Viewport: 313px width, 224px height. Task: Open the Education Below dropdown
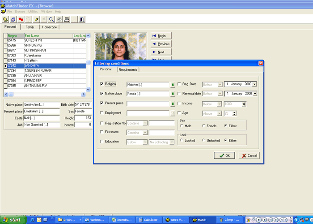[145, 142]
